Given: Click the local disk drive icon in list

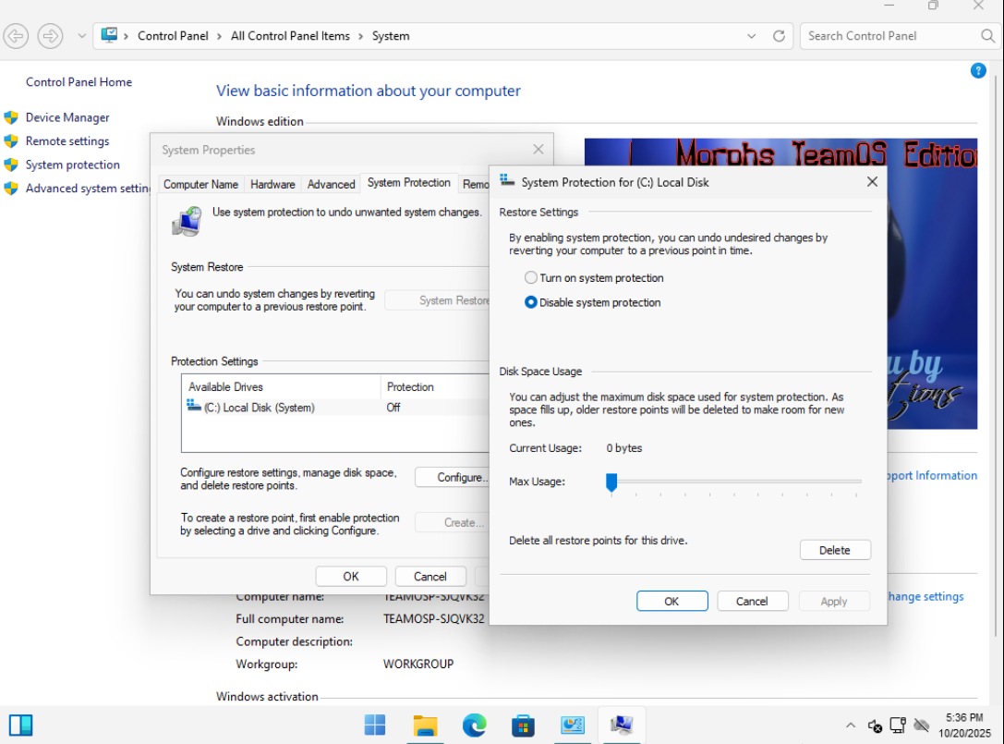Looking at the screenshot, I should tap(193, 406).
